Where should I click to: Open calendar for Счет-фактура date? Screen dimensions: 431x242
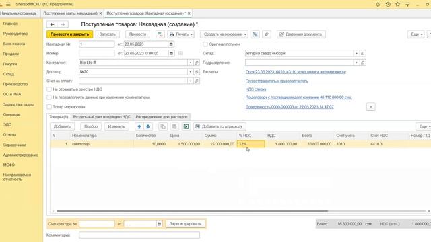coord(159,224)
